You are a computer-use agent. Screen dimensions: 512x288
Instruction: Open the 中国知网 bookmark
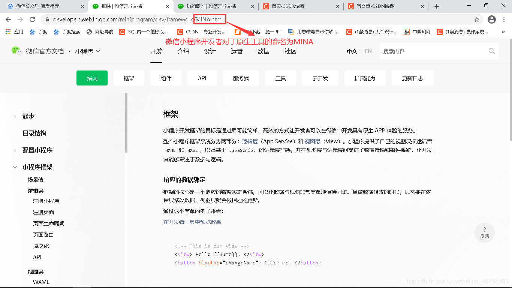[417, 32]
